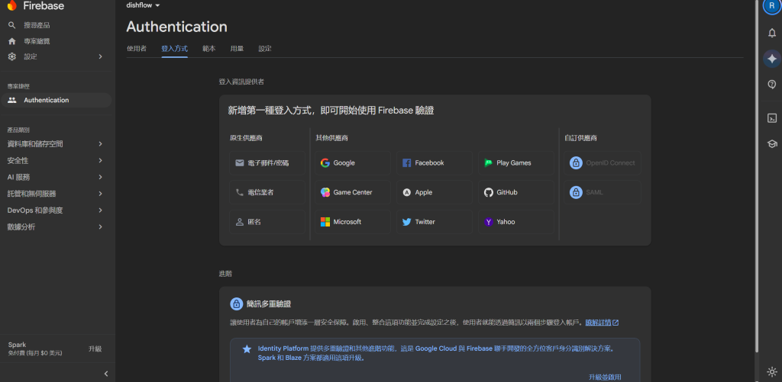Screen dimensions: 782x382
Task: Click the 搜尋產品 search field
Action: coord(37,25)
